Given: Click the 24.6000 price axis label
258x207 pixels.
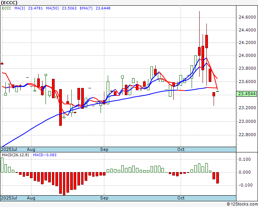Looking at the screenshot, I should (247, 17).
